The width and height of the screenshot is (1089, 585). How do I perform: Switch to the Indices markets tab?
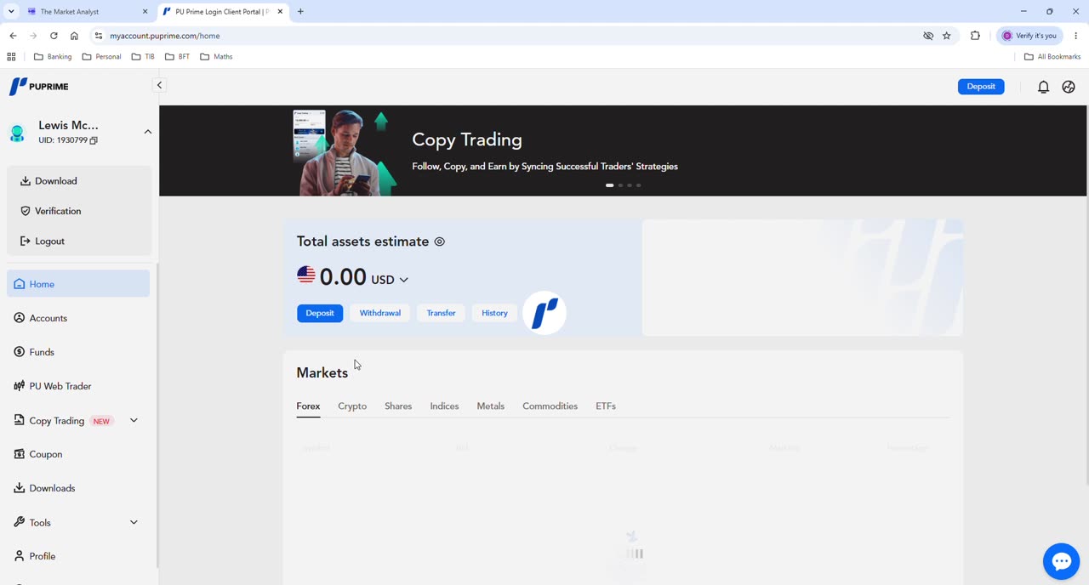point(444,406)
